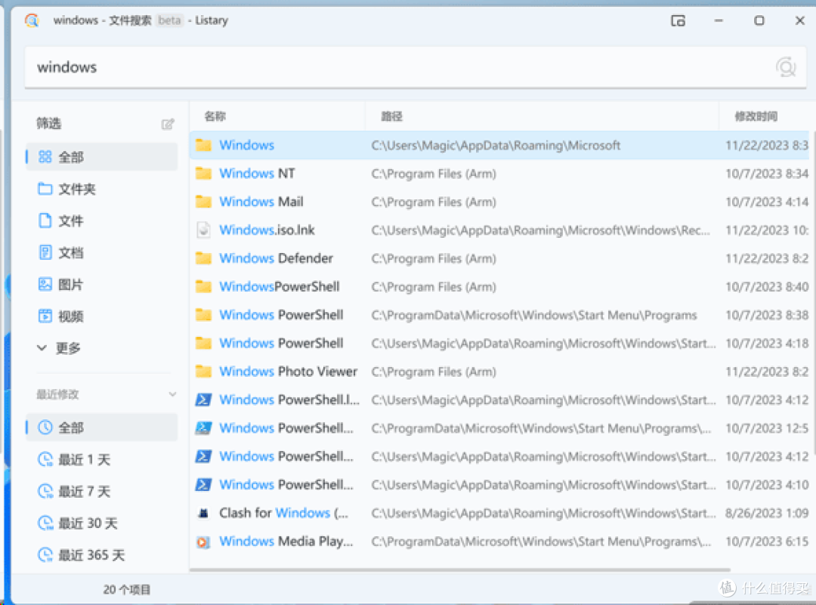Filter by 最近 1 天
The image size is (816, 605).
pyautogui.click(x=102, y=459)
